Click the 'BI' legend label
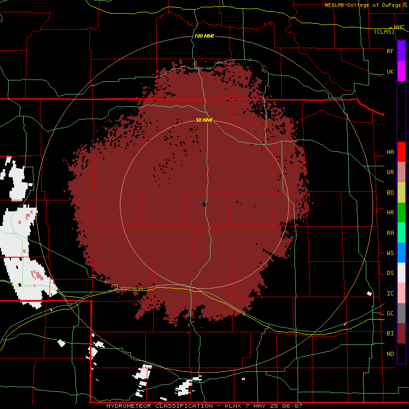The image size is (409, 409). tap(390, 334)
